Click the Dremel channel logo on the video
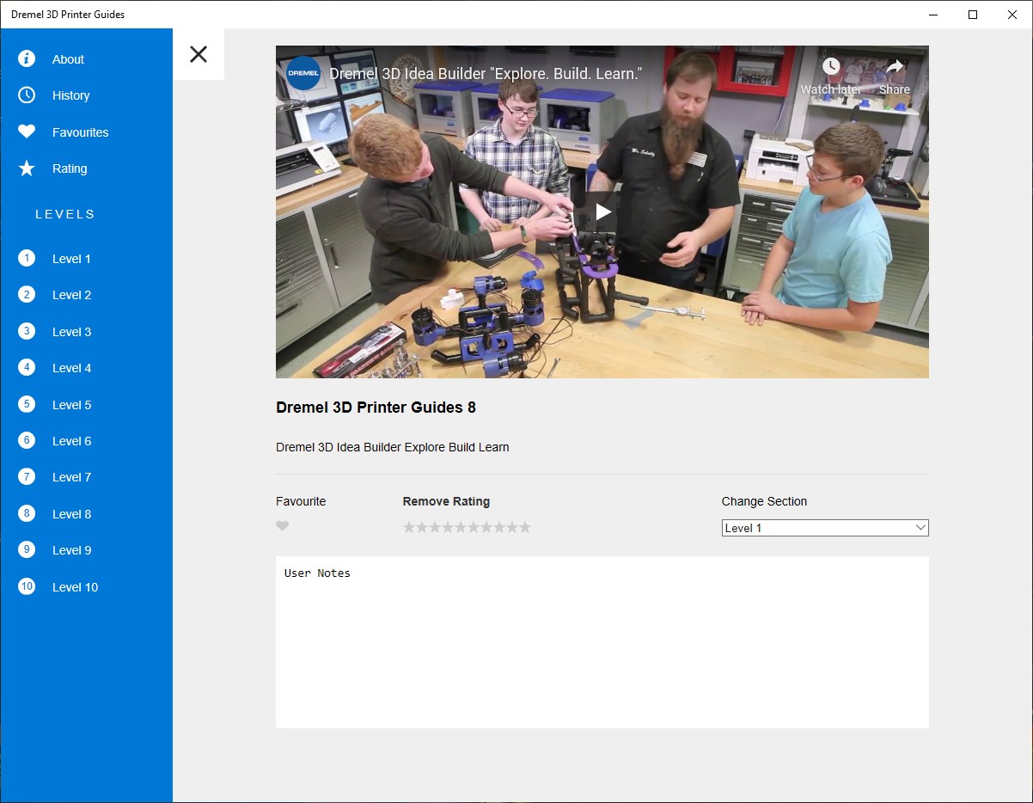This screenshot has height=803, width=1033. click(x=303, y=73)
